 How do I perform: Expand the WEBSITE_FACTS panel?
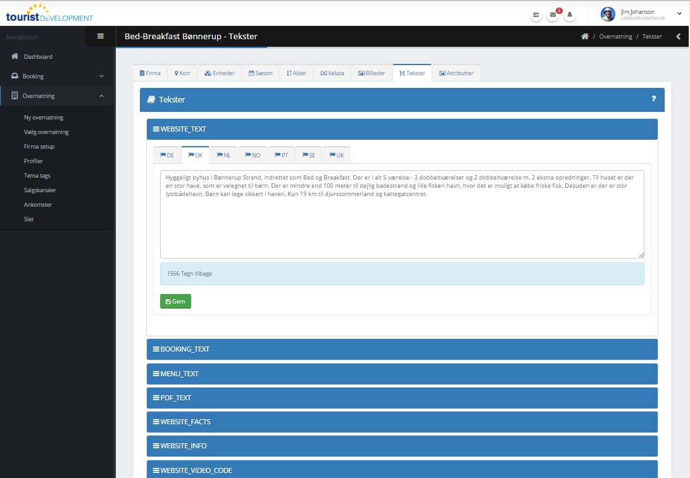coord(402,422)
